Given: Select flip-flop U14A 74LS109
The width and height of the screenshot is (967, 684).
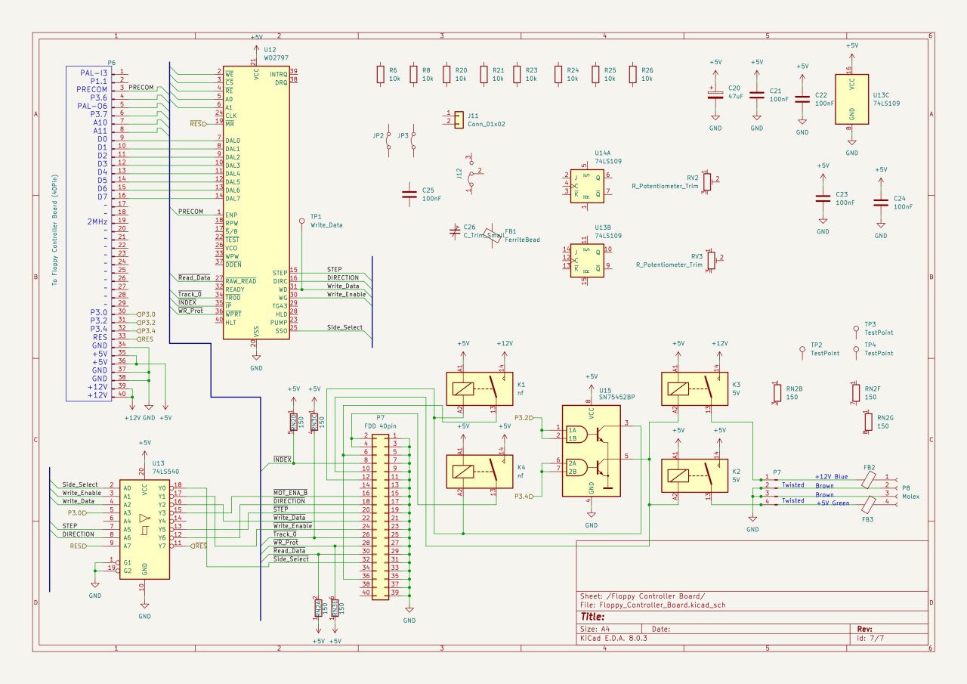Looking at the screenshot, I should (x=586, y=186).
